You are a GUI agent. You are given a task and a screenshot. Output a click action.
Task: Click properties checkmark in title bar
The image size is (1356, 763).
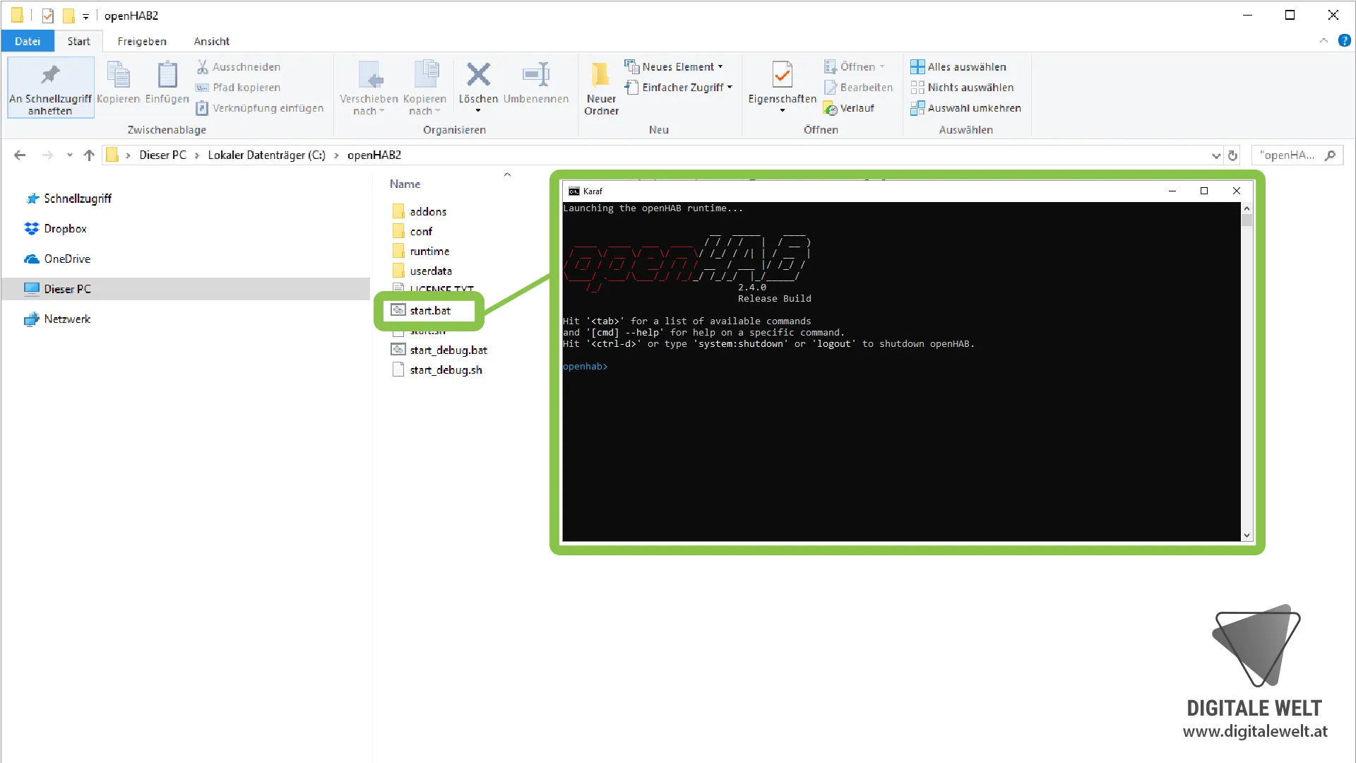(47, 16)
